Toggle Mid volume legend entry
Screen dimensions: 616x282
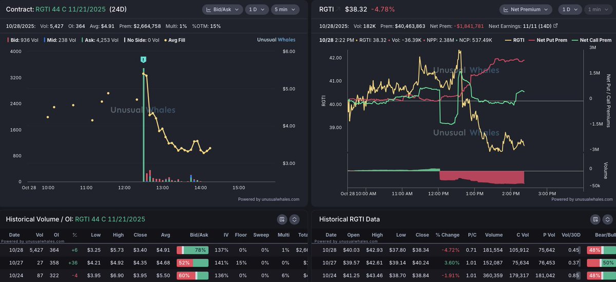pyautogui.click(x=61, y=39)
